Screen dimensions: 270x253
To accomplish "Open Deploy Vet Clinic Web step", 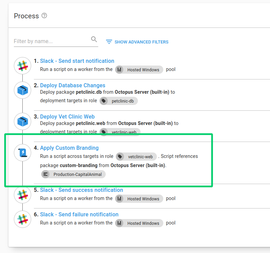I will click(x=67, y=117).
